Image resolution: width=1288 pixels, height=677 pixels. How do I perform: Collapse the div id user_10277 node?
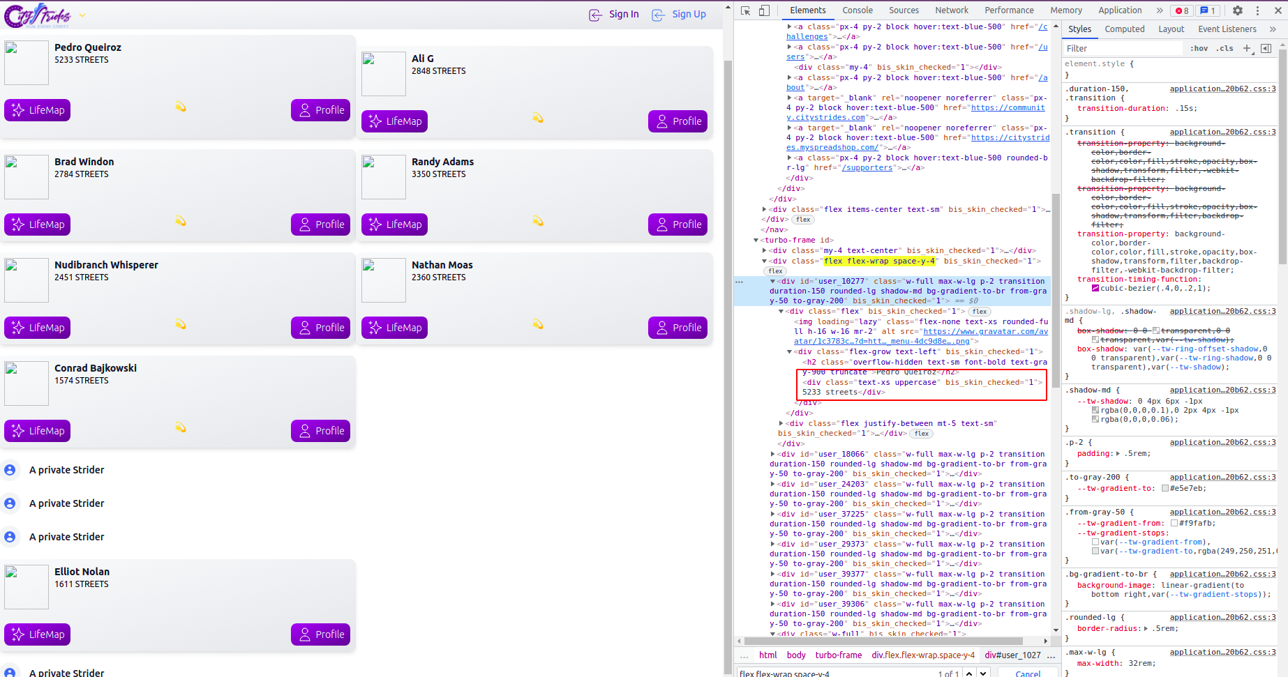(772, 281)
